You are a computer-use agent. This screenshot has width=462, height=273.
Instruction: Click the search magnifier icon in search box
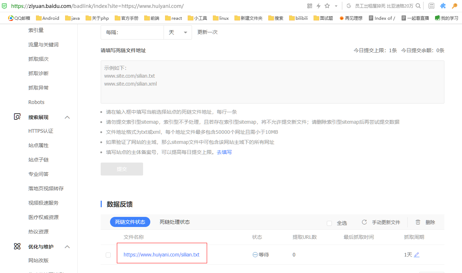(418, 6)
